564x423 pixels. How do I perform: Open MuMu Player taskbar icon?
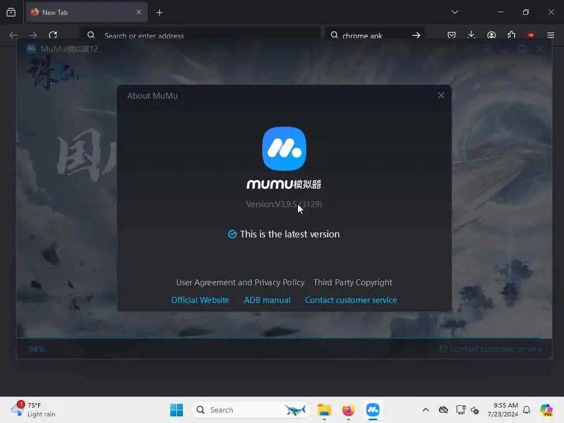[373, 410]
